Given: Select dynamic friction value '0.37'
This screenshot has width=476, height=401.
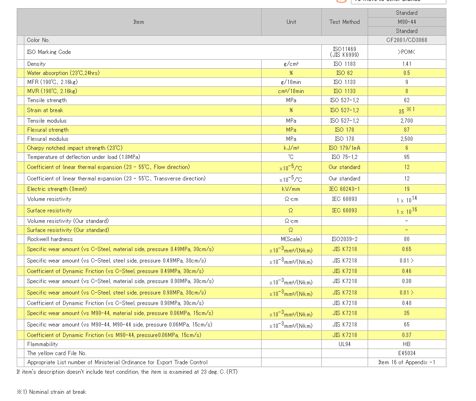Looking at the screenshot, I should (x=407, y=335).
